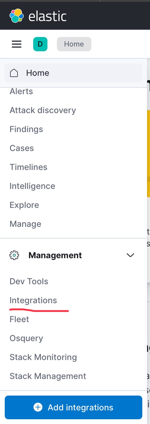The width and height of the screenshot is (150, 424).
Task: Select the Intelligence nav item
Action: [32, 186]
